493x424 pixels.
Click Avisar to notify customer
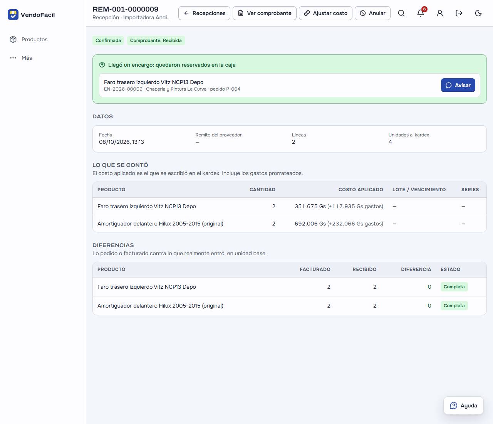click(x=458, y=85)
